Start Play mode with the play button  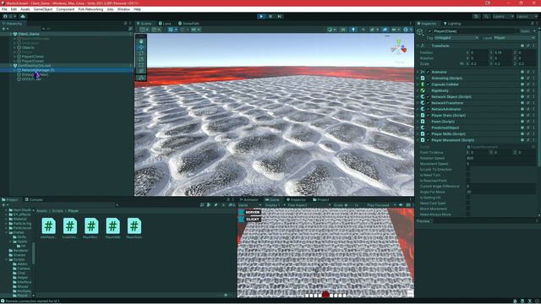[261, 16]
